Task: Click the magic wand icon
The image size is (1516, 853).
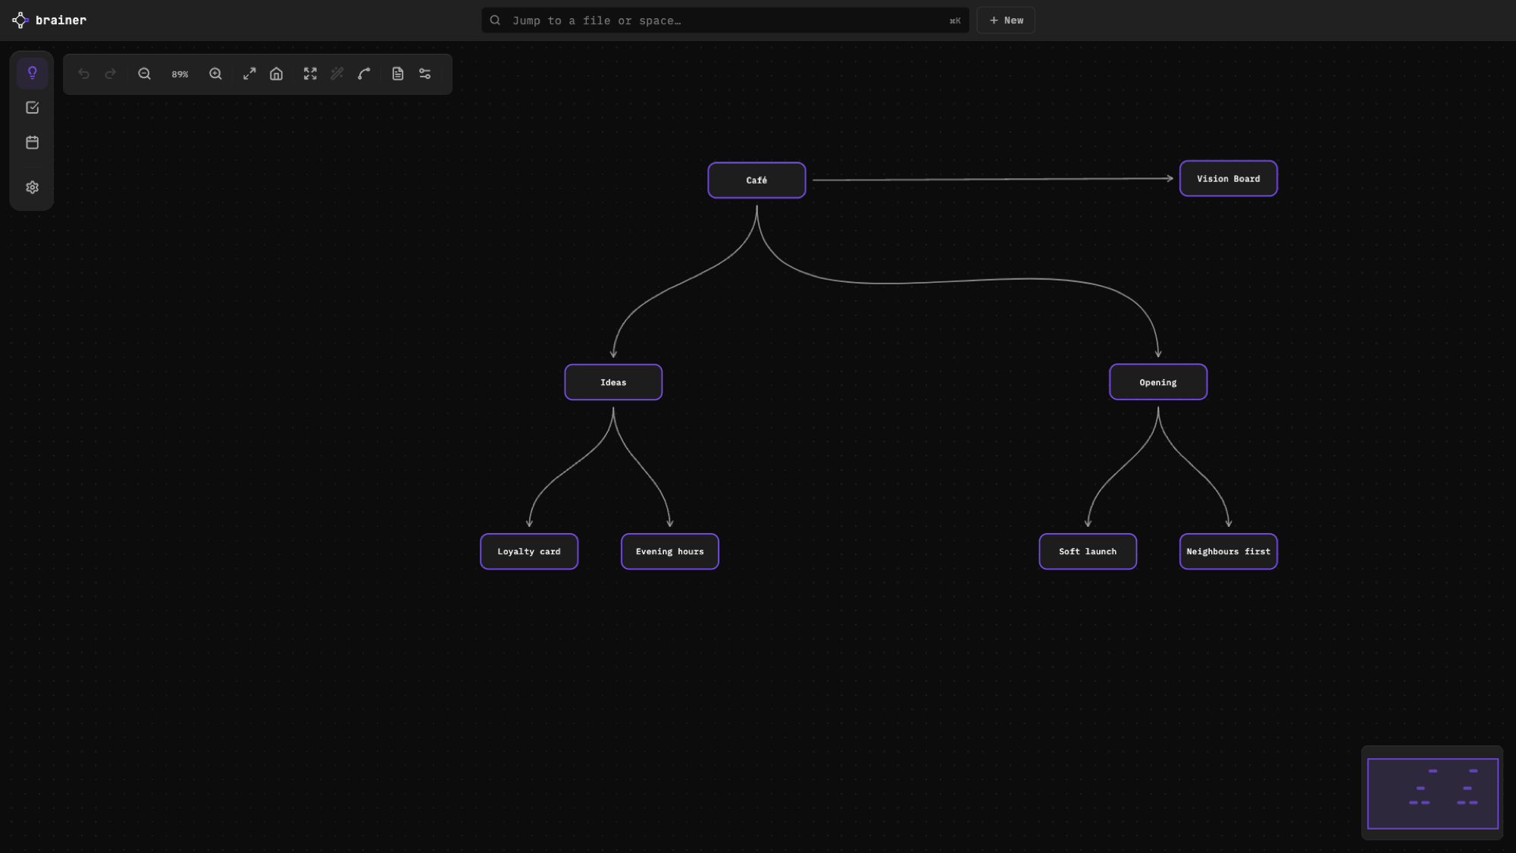Action: point(337,74)
